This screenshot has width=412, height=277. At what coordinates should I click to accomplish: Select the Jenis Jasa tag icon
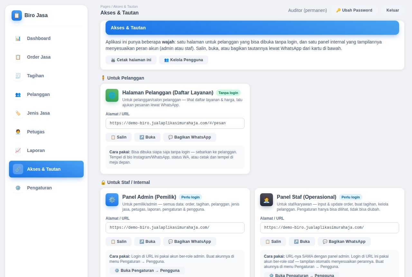click(x=18, y=113)
